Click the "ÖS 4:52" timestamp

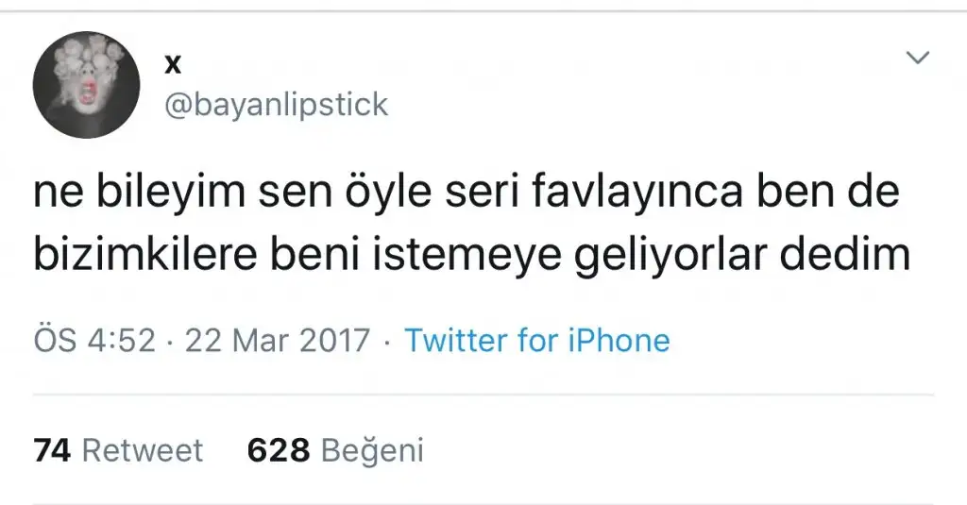click(93, 340)
